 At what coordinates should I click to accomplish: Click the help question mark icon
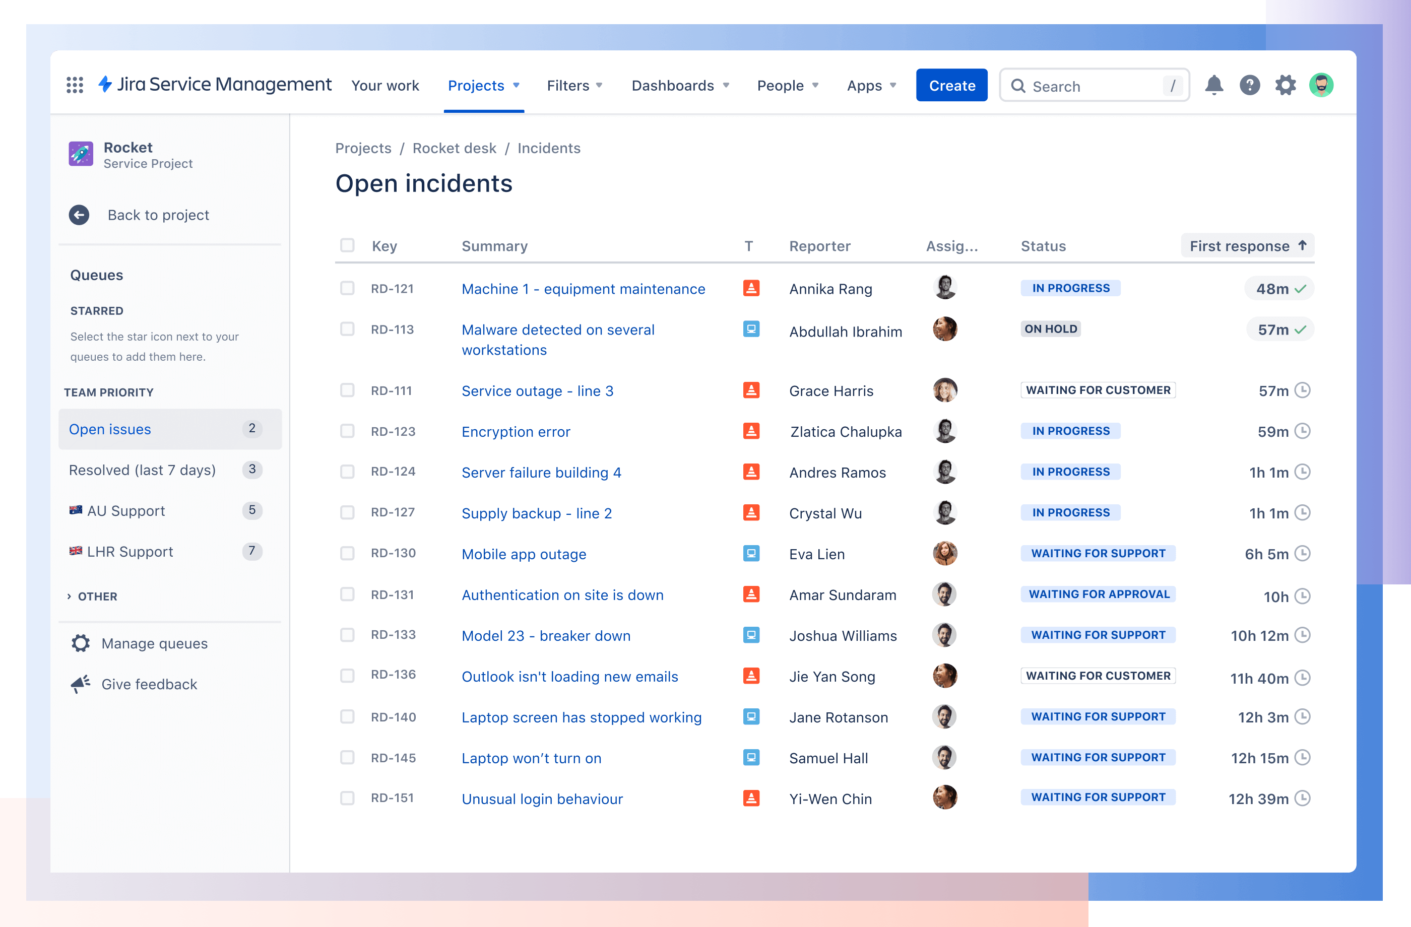1250,86
